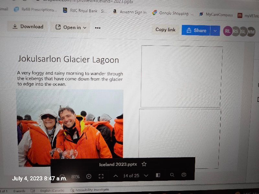Click the '14 of 25' page indicator
This screenshot has width=259, height=194.
(x=131, y=176)
